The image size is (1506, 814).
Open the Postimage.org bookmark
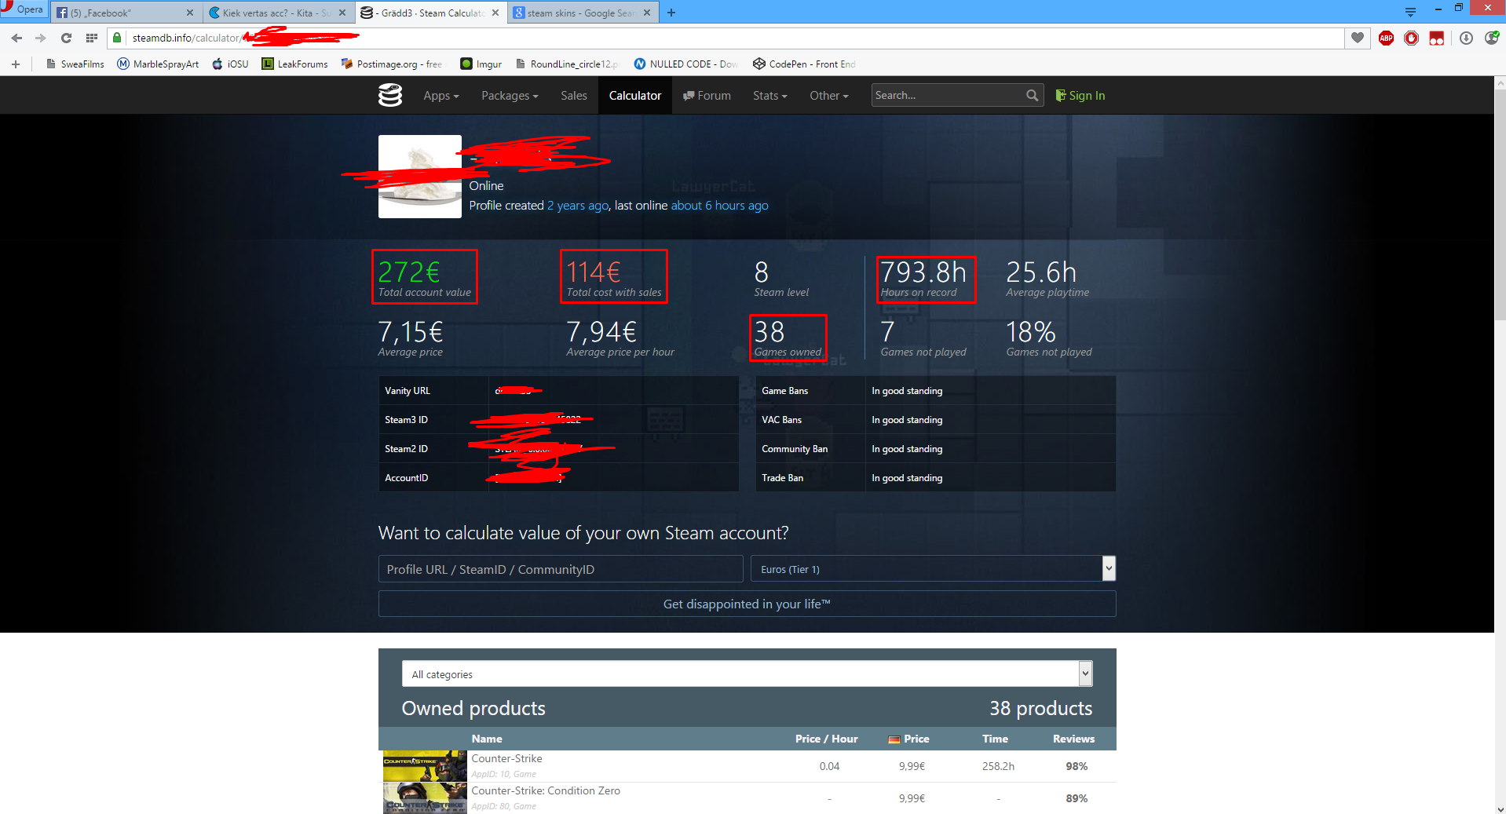[x=391, y=64]
